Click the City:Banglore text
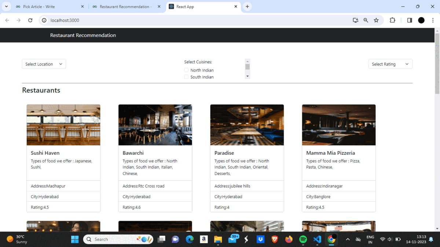 [x=318, y=197]
